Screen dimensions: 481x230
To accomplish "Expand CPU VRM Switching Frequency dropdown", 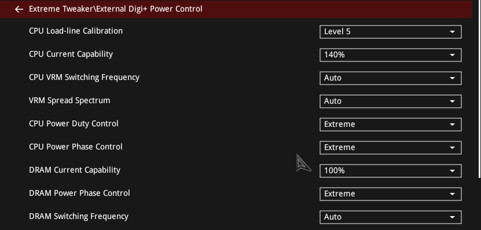I will click(391, 78).
